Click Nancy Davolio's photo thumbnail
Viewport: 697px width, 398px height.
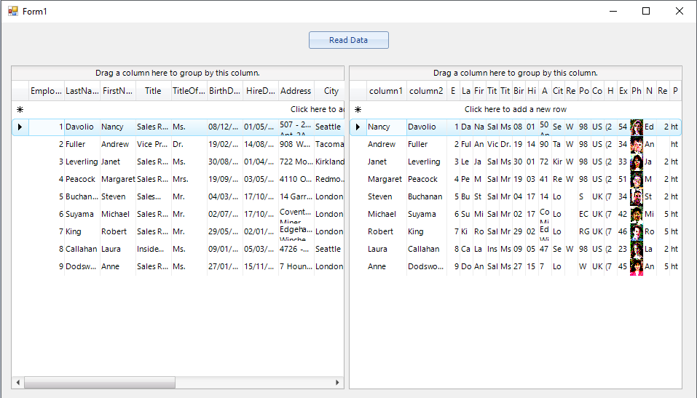tap(637, 127)
